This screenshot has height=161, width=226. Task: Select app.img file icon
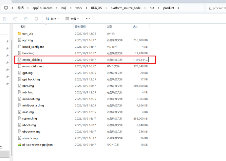20,40
